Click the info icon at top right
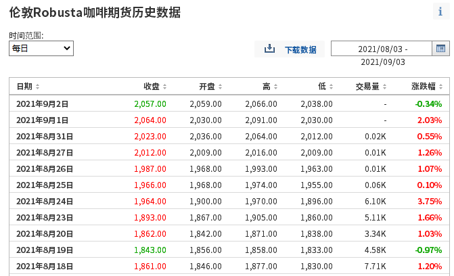 click(x=440, y=11)
